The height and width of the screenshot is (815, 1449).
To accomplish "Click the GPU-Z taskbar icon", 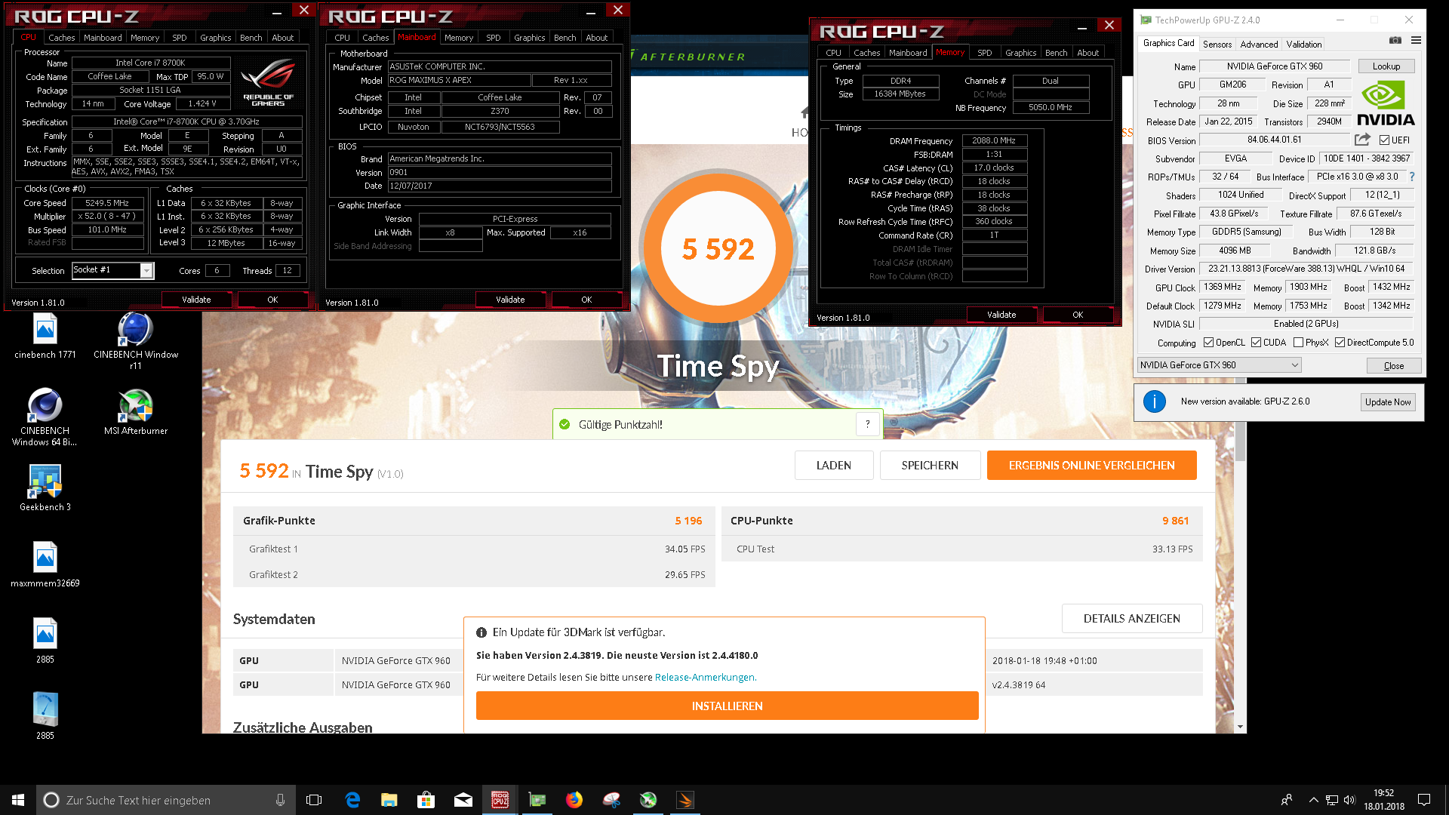I will pyautogui.click(x=537, y=800).
